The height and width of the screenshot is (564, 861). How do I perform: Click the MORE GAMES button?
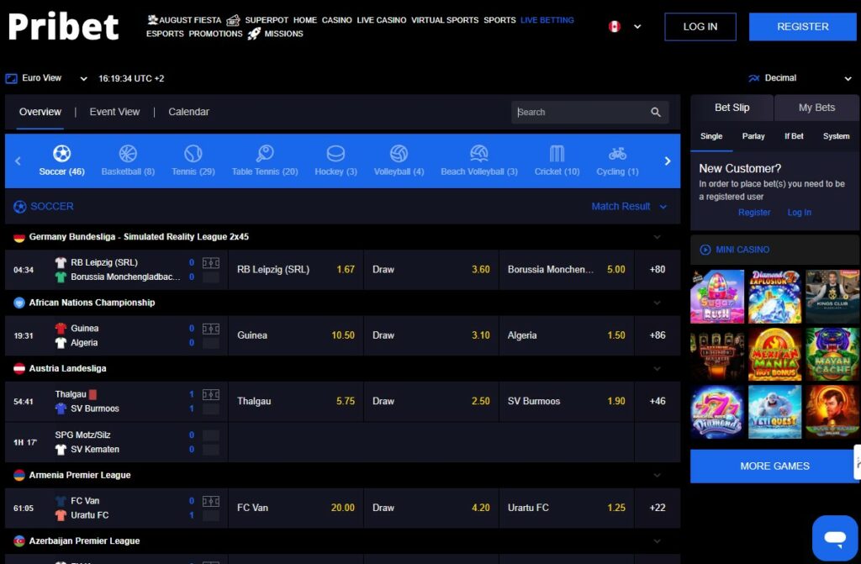click(x=774, y=466)
